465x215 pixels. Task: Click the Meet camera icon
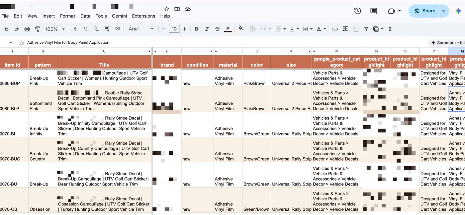(391, 11)
